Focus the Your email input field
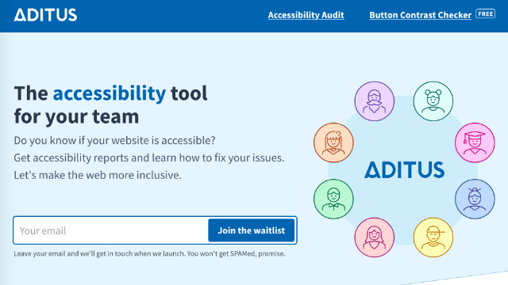Screen dimensions: 508x285 pos(111,230)
